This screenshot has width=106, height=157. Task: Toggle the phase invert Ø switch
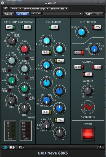click(x=88, y=74)
